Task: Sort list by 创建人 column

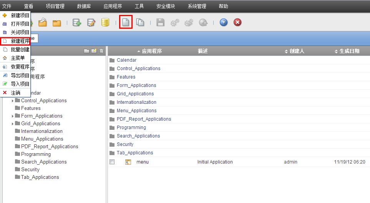Action: click(294, 51)
